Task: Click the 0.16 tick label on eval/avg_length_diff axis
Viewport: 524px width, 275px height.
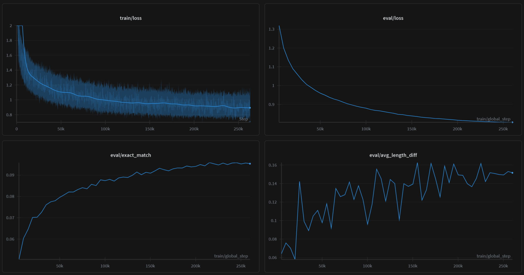Action: coord(272,166)
